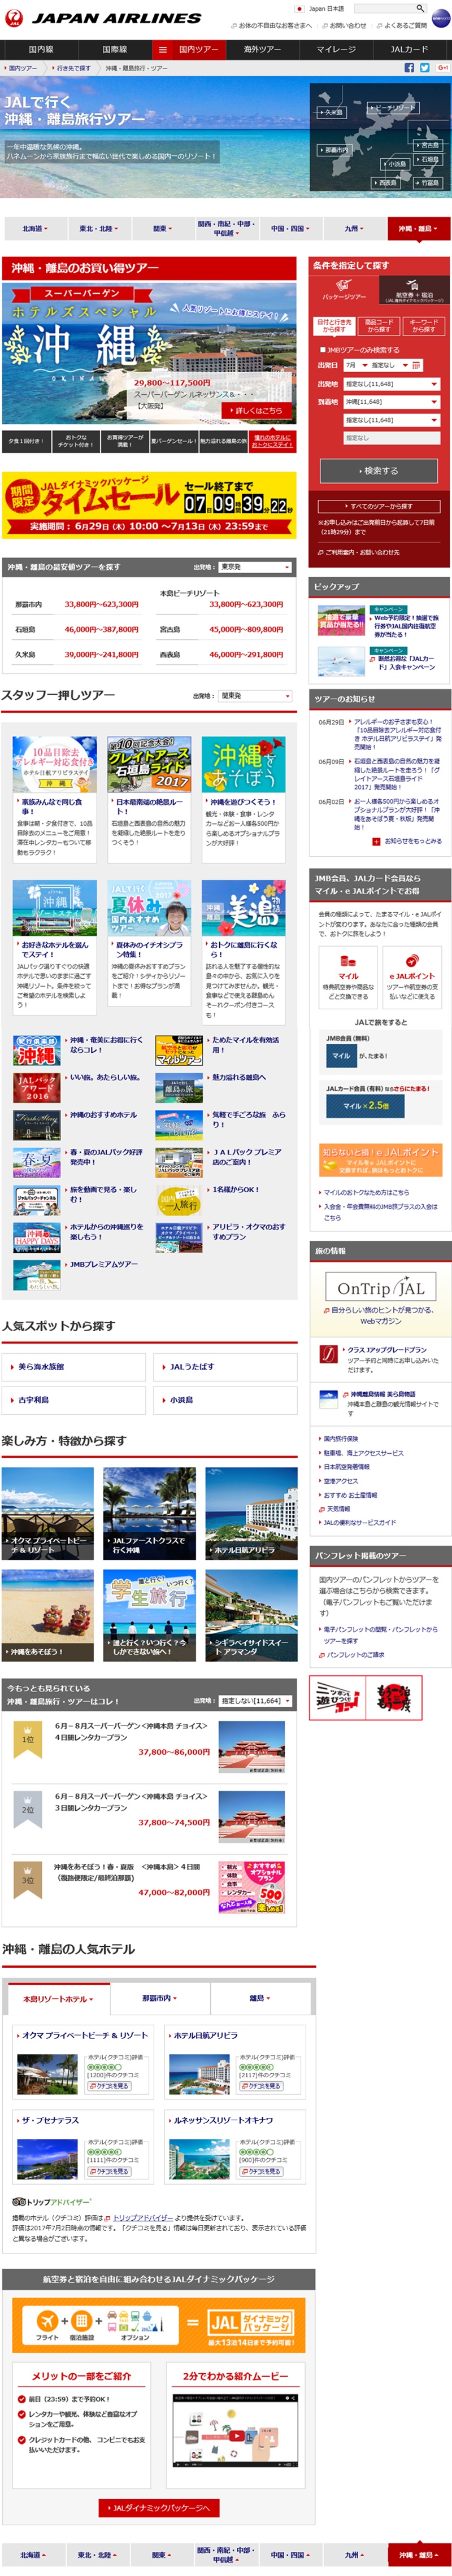Image resolution: width=452 pixels, height=2576 pixels.
Task: Click the 検索する search button
Action: point(379,471)
